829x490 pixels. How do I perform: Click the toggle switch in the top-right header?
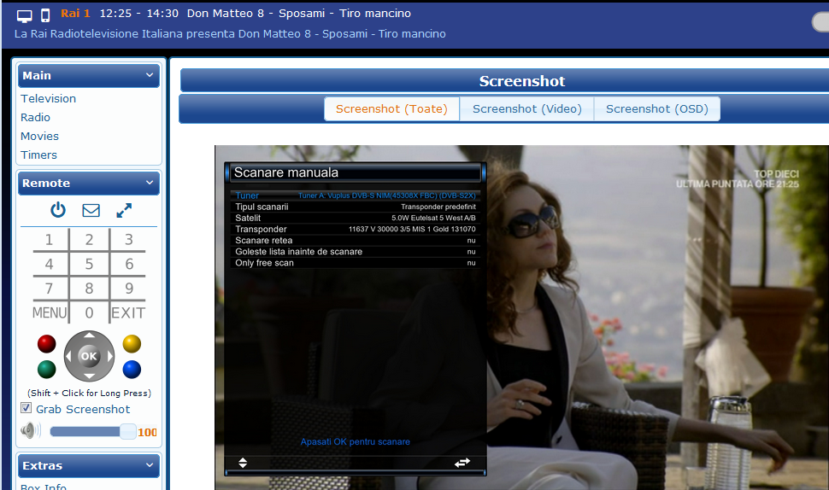click(820, 22)
